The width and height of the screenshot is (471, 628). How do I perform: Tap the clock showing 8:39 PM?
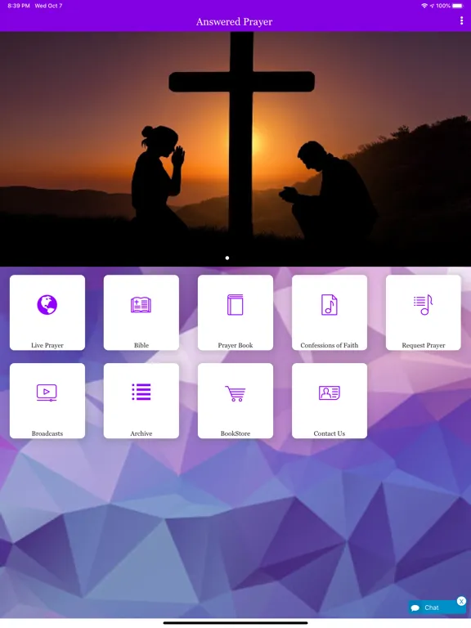point(19,6)
